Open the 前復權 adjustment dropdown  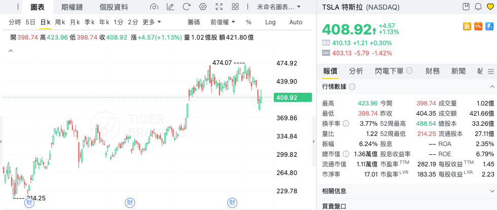coord(222,22)
